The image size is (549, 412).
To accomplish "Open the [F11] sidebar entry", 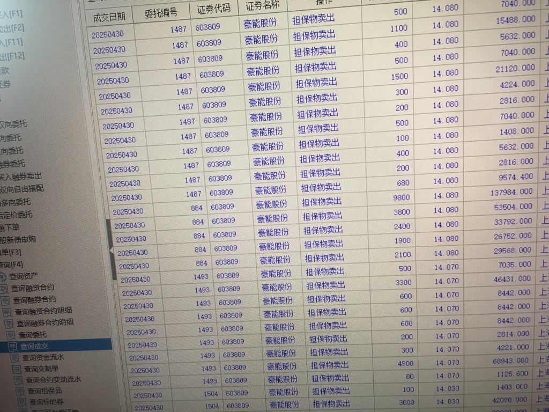I will pos(11,42).
